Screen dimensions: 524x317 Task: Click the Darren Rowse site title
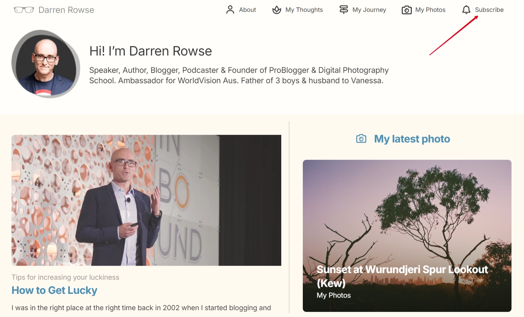66,10
